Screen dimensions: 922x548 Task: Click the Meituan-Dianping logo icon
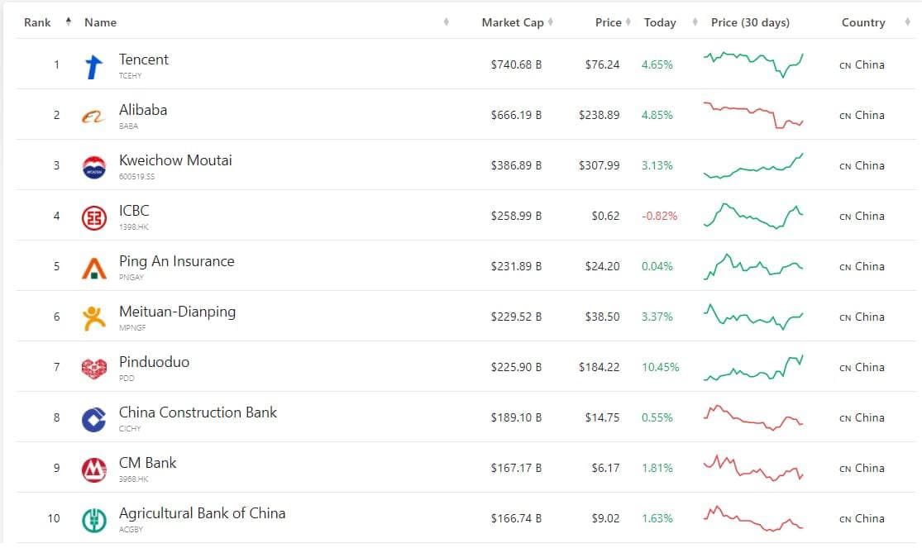click(x=93, y=318)
